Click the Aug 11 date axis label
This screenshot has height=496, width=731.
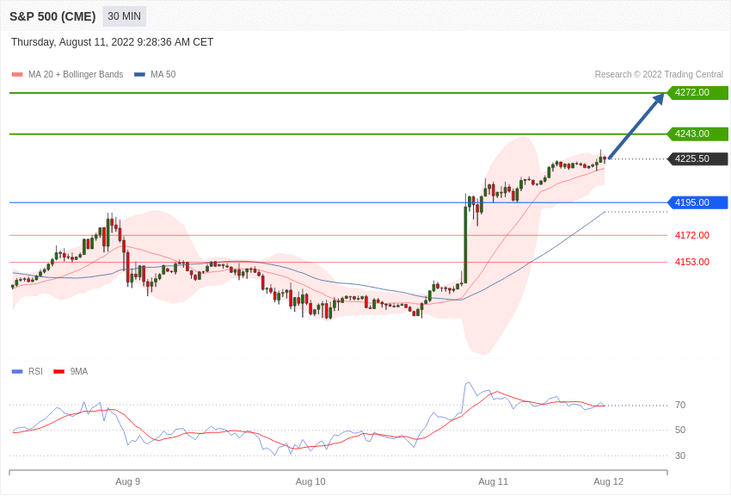(x=494, y=482)
